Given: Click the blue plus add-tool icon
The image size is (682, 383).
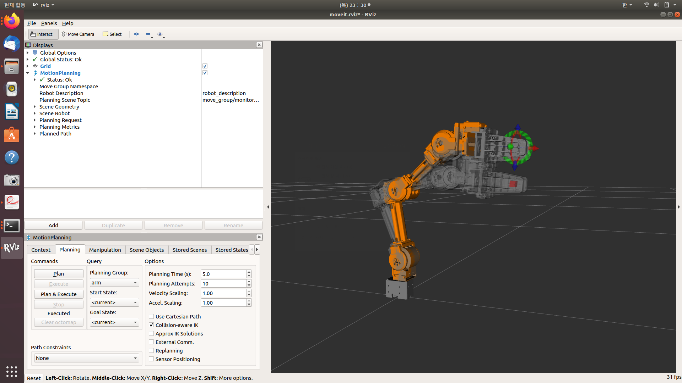Looking at the screenshot, I should click(136, 34).
